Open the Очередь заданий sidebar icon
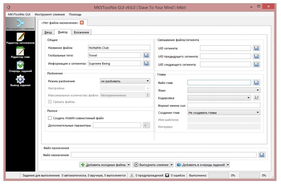 (20, 66)
